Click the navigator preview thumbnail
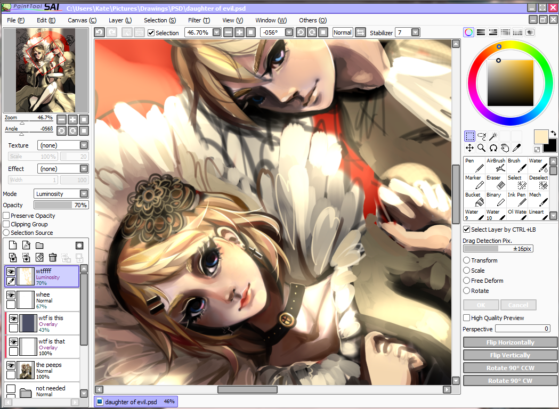559x409 pixels. (x=46, y=70)
